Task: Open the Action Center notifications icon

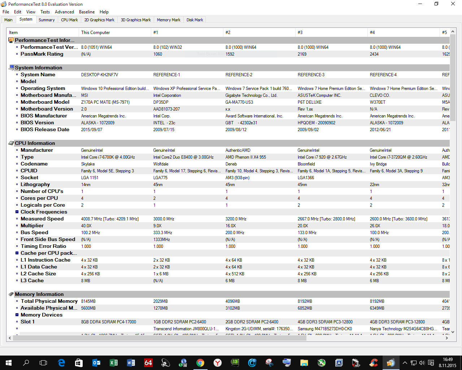Action: point(431,362)
